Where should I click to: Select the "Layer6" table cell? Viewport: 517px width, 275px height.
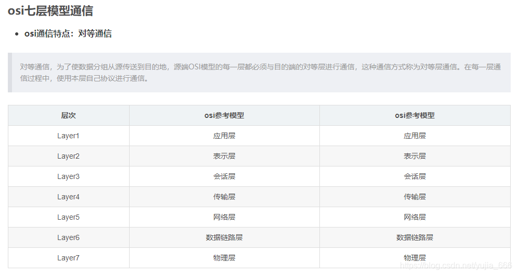click(x=68, y=238)
